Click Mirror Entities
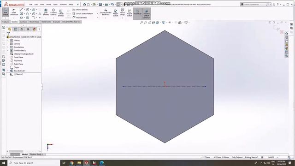The width and height of the screenshot is (295, 166). pos(80,10)
